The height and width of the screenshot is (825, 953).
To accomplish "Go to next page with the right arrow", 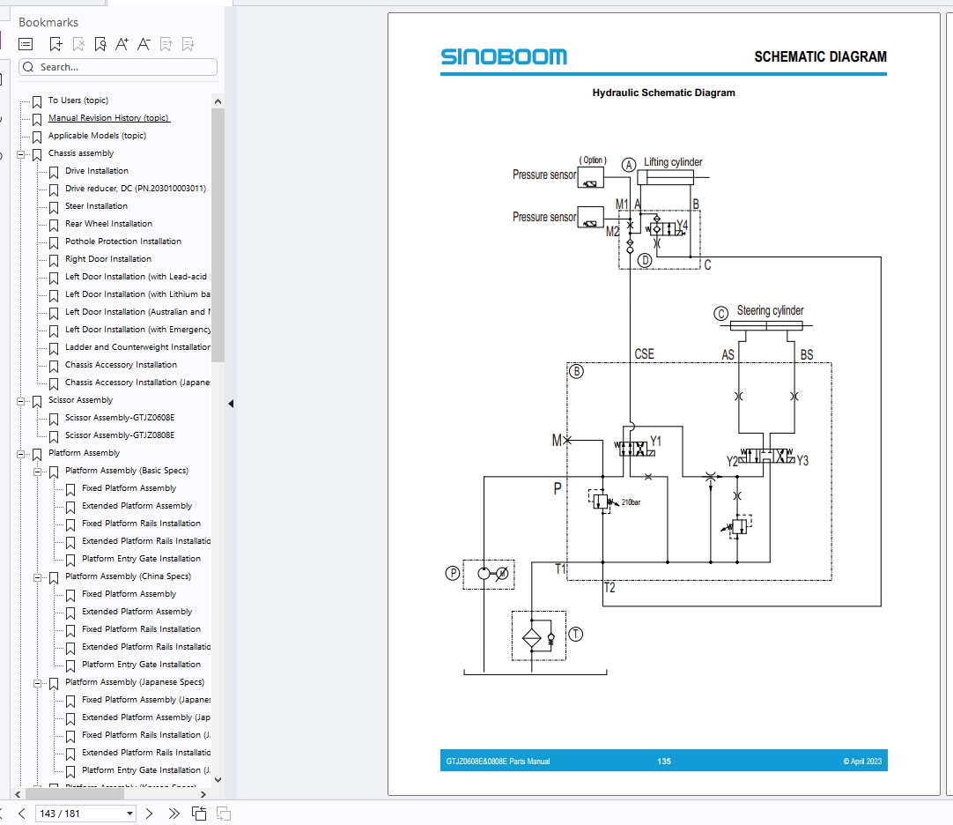I will coord(148,813).
